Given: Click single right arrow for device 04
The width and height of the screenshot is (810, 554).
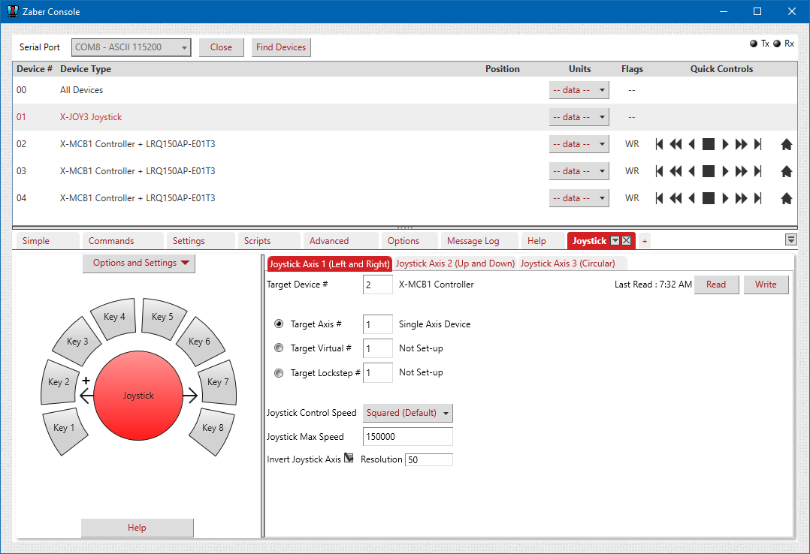Looking at the screenshot, I should point(725,197).
